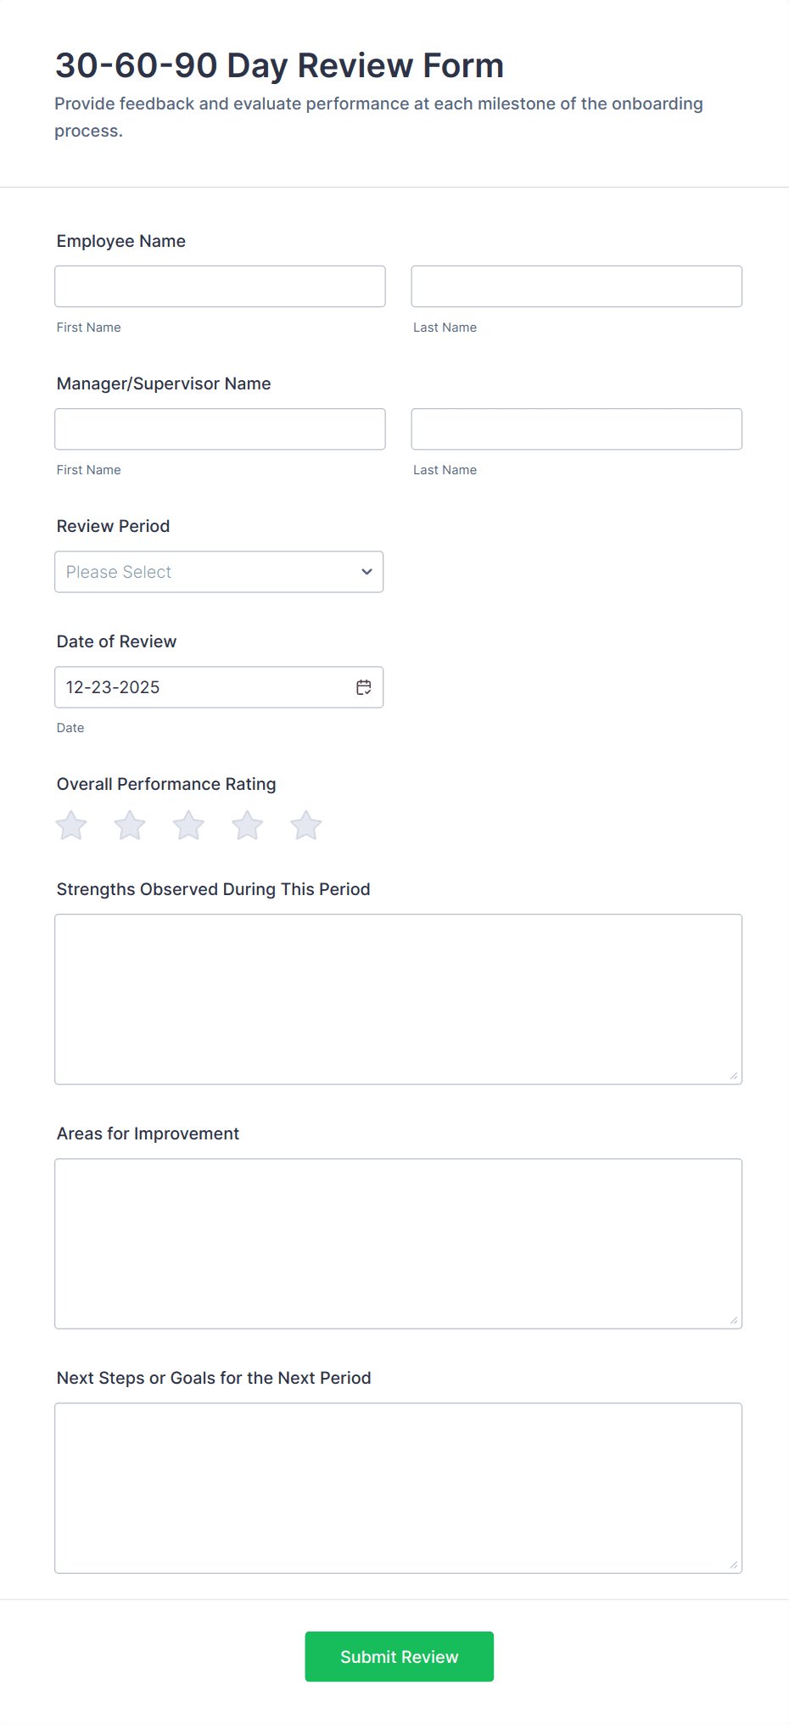Focus the Employee First Name field

220,286
